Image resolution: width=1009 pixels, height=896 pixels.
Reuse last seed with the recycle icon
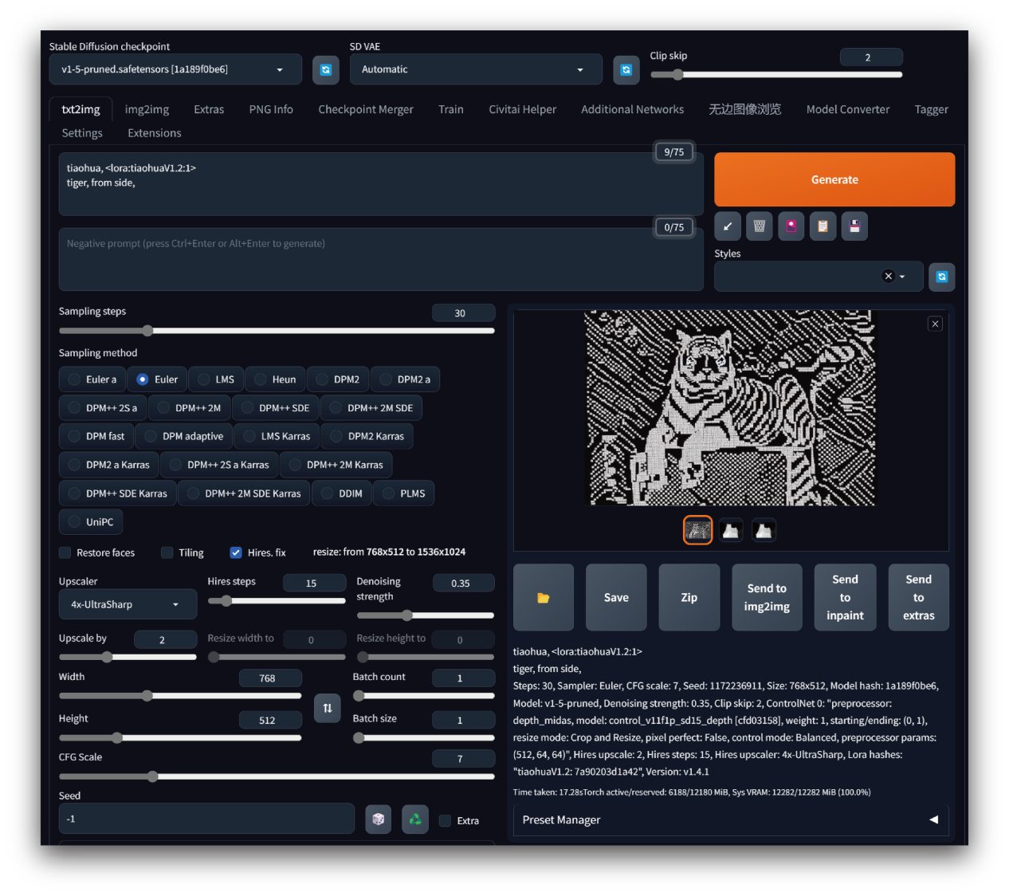tap(415, 819)
